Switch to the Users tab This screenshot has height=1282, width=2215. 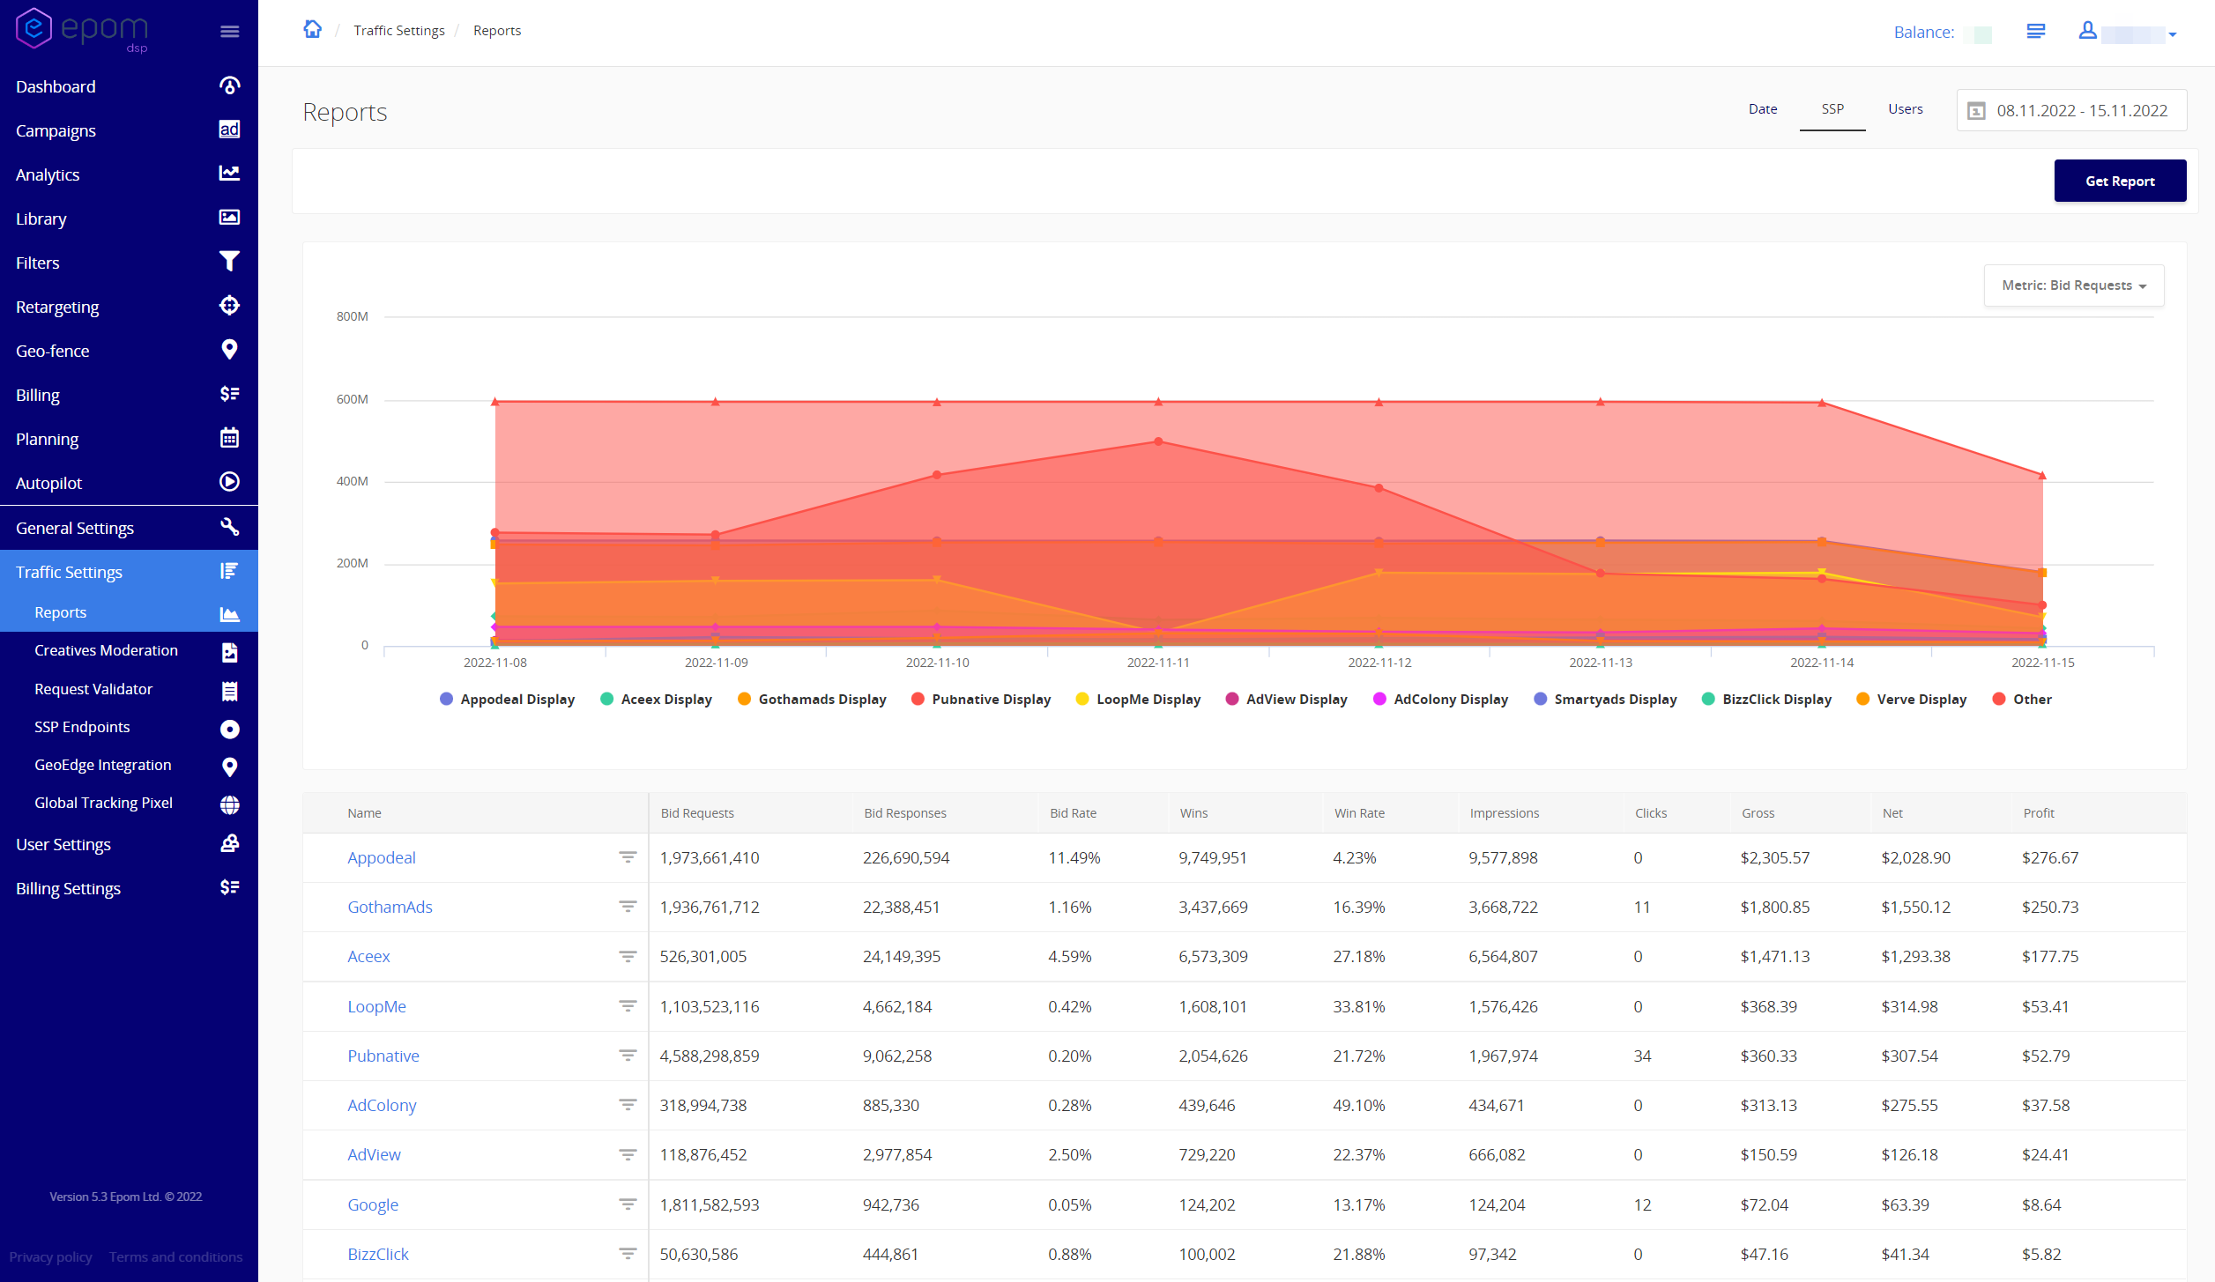[1905, 109]
